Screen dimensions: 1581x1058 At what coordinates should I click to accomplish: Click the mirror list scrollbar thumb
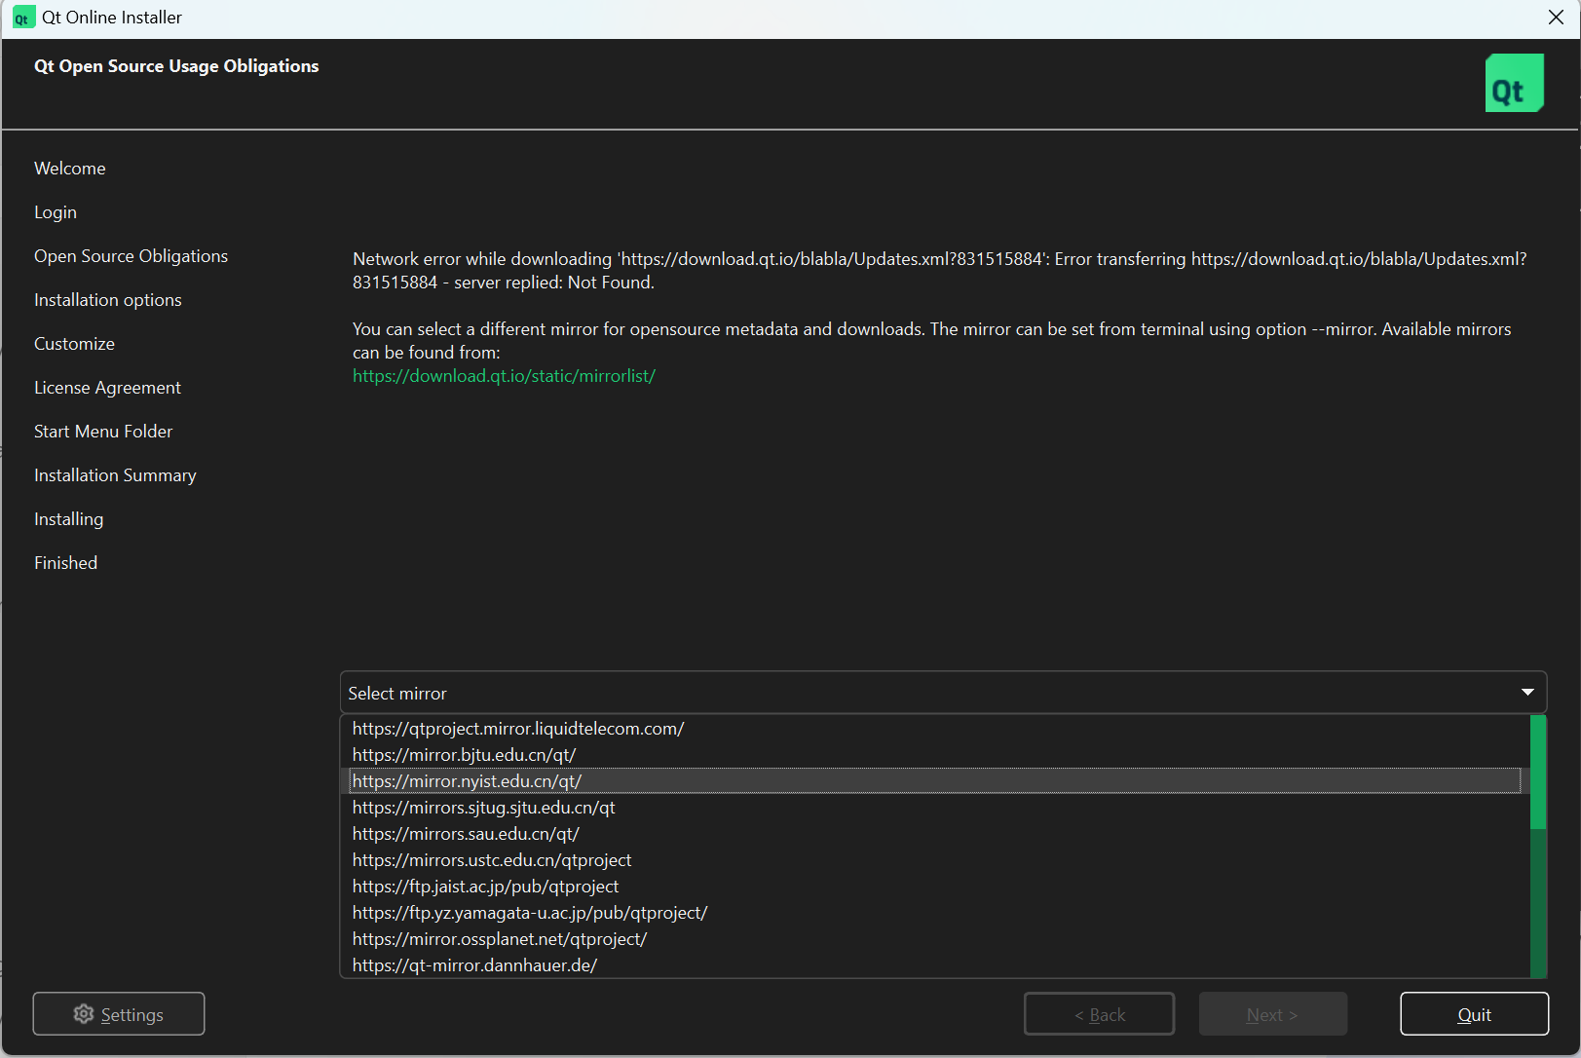tap(1538, 773)
